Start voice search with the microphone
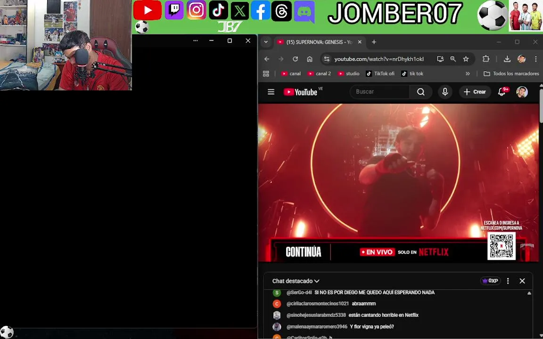543x339 pixels. tap(445, 92)
